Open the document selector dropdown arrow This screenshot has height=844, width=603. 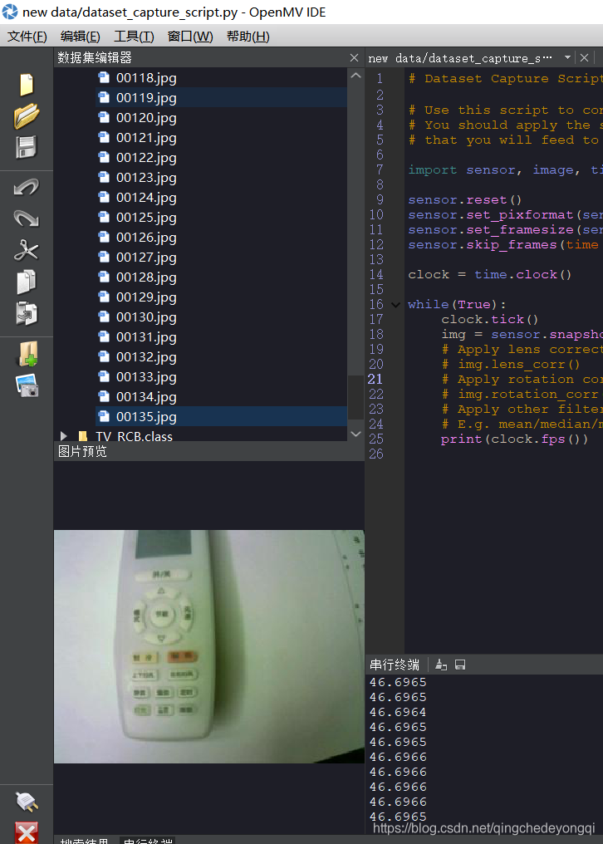567,57
